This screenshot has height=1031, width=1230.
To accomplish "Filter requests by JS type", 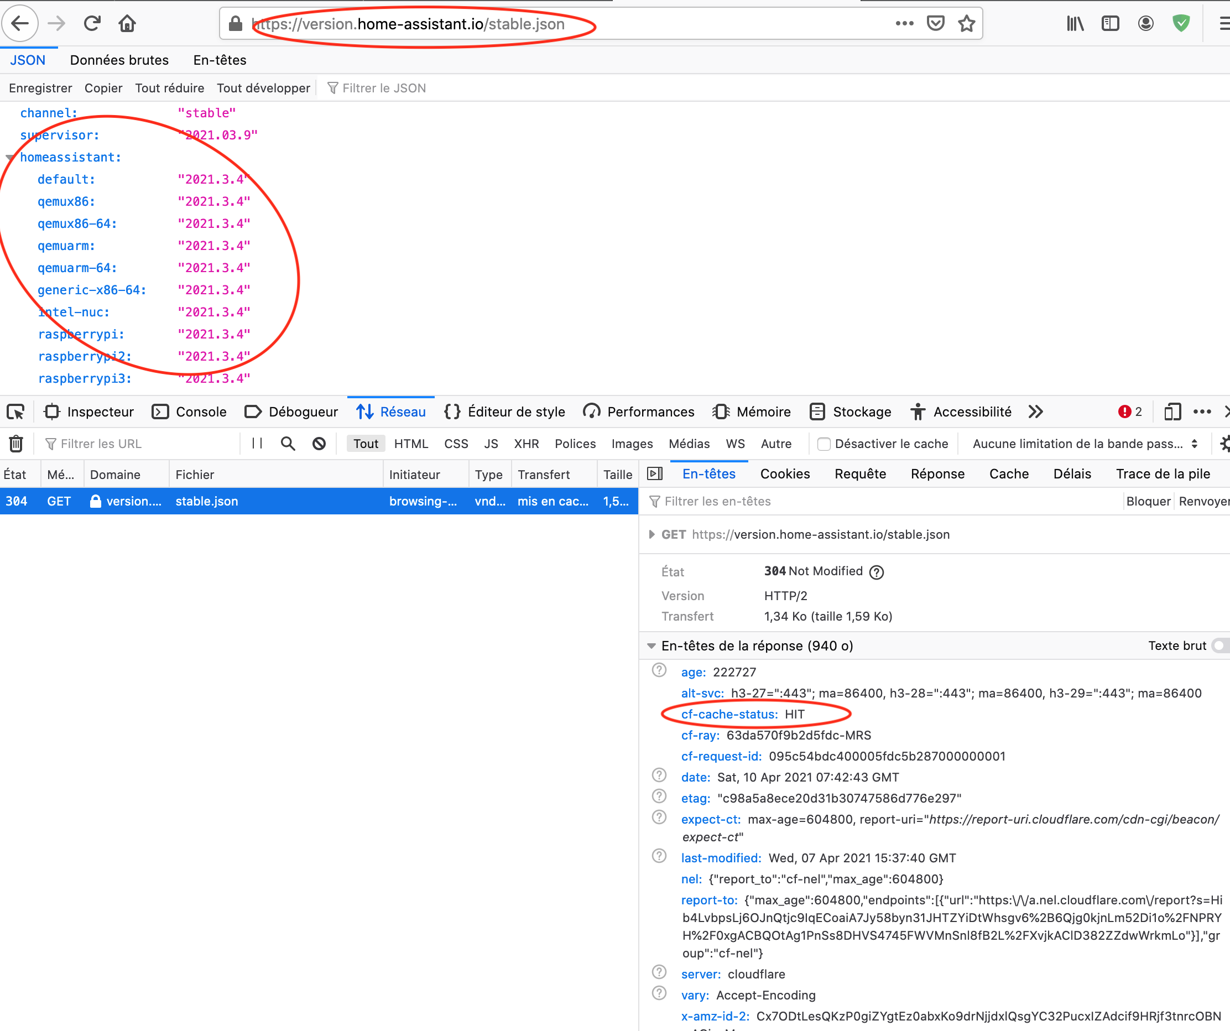I will coord(491,444).
